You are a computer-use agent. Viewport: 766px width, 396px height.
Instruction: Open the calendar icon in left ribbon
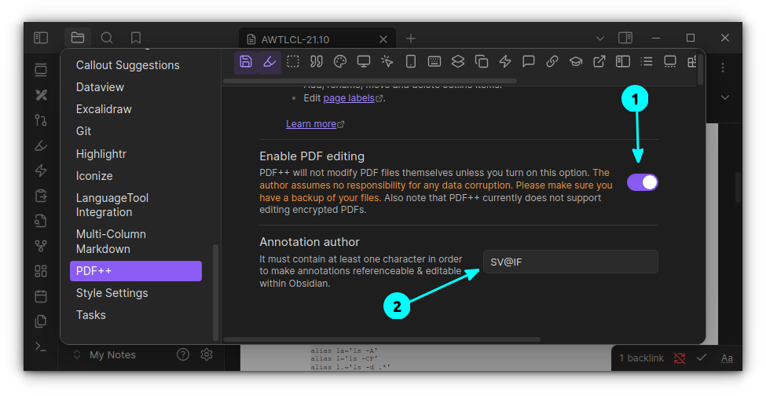[41, 296]
